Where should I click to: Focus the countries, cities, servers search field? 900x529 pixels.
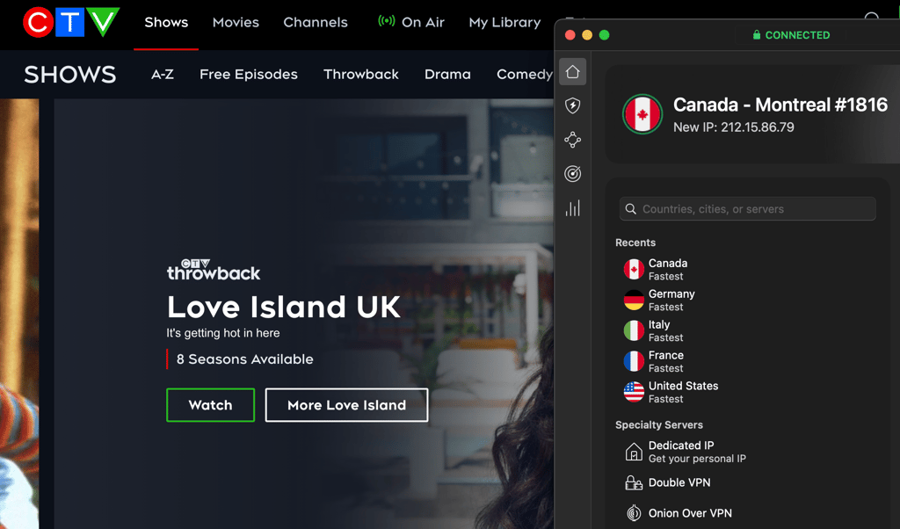coord(748,209)
